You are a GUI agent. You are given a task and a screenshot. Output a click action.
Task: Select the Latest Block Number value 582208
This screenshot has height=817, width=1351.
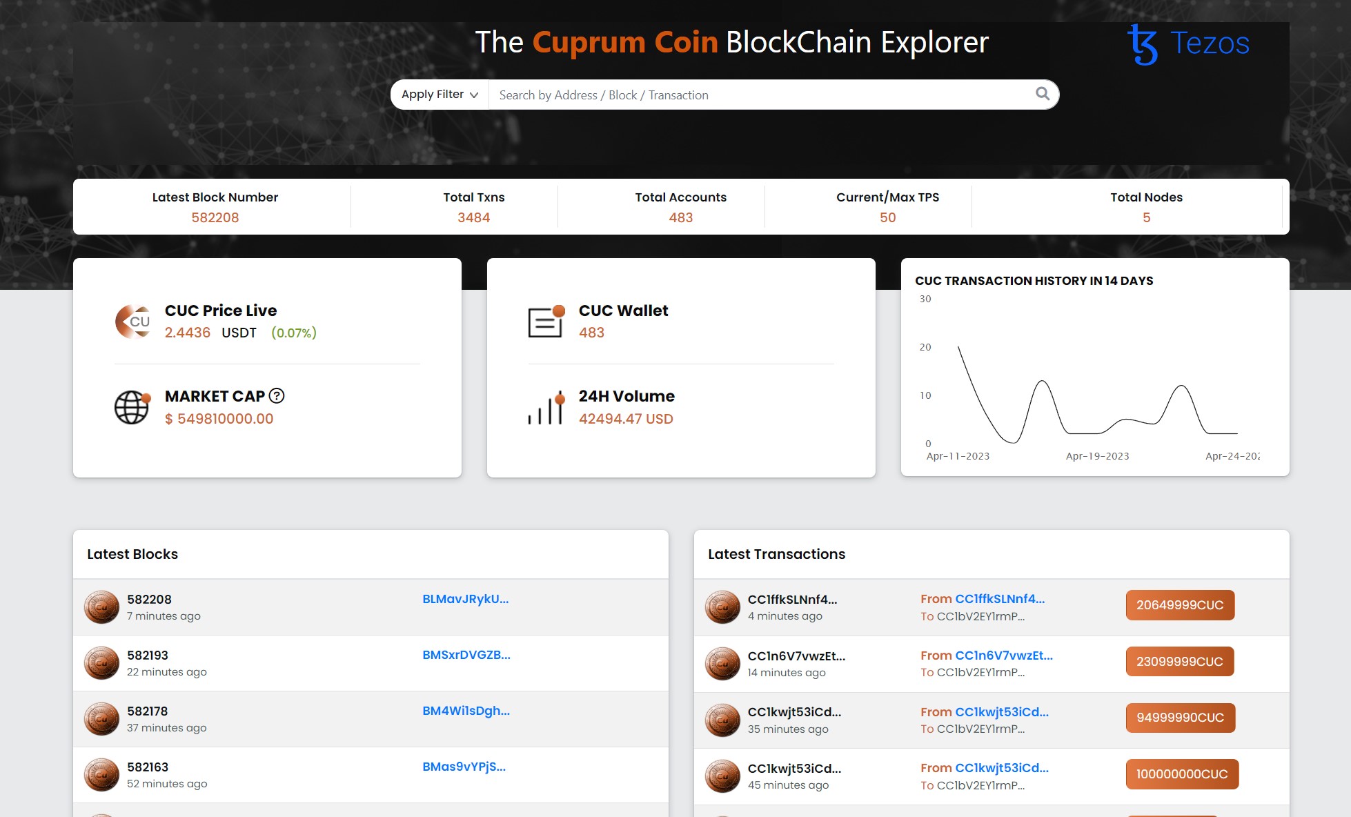tap(215, 217)
